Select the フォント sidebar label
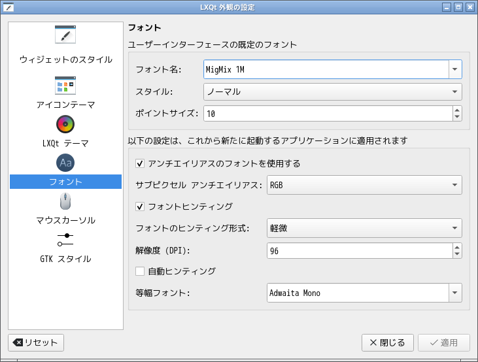 pos(65,182)
